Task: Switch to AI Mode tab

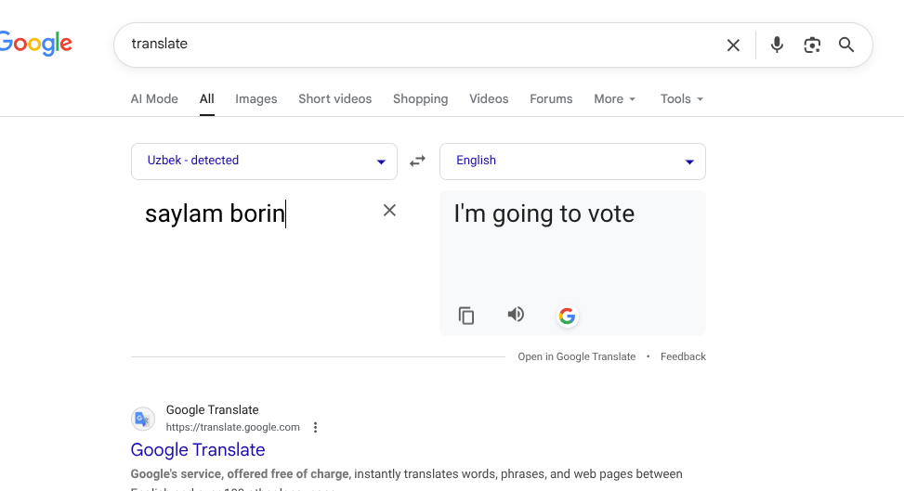Action: 154,99
